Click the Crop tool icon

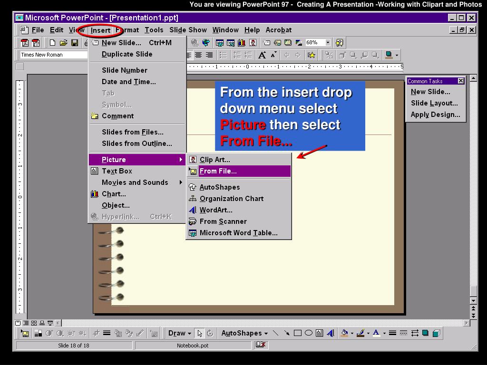pyautogui.click(x=96, y=333)
